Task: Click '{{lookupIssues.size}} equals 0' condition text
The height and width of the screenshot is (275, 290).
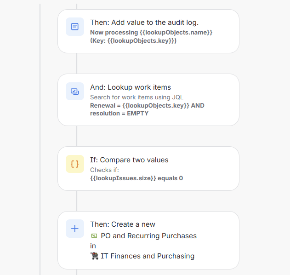Action: (x=136, y=178)
